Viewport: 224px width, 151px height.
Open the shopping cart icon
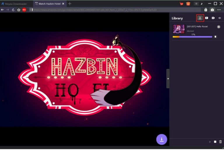coord(181,4)
